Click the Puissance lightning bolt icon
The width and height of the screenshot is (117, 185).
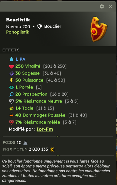pos(11,80)
